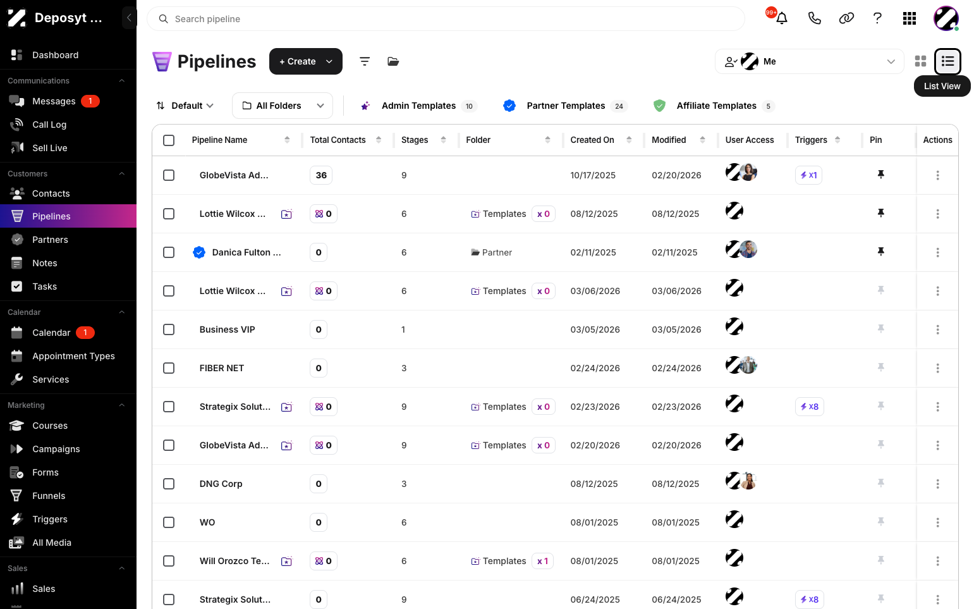Open the Me user filter dropdown
This screenshot has width=974, height=609.
(810, 61)
